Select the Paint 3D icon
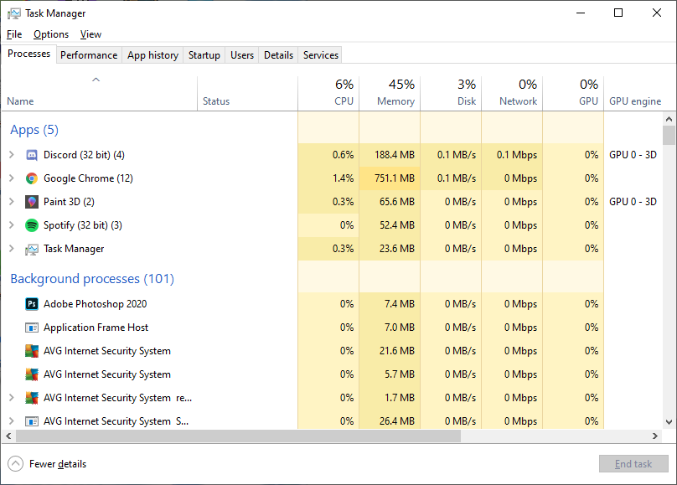This screenshot has width=677, height=485. (32, 202)
